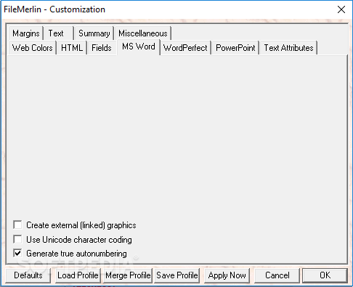Confirm with the OK button
Viewport: 353px width, 287px height.
pyautogui.click(x=325, y=275)
